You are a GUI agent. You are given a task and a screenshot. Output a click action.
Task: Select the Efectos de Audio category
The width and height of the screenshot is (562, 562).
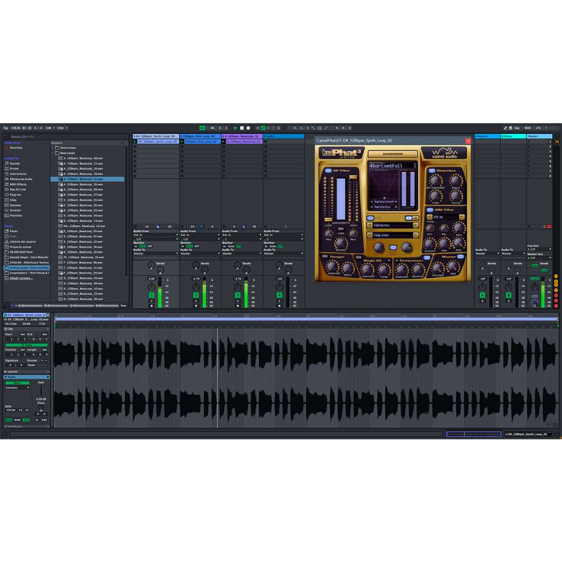click(x=19, y=179)
